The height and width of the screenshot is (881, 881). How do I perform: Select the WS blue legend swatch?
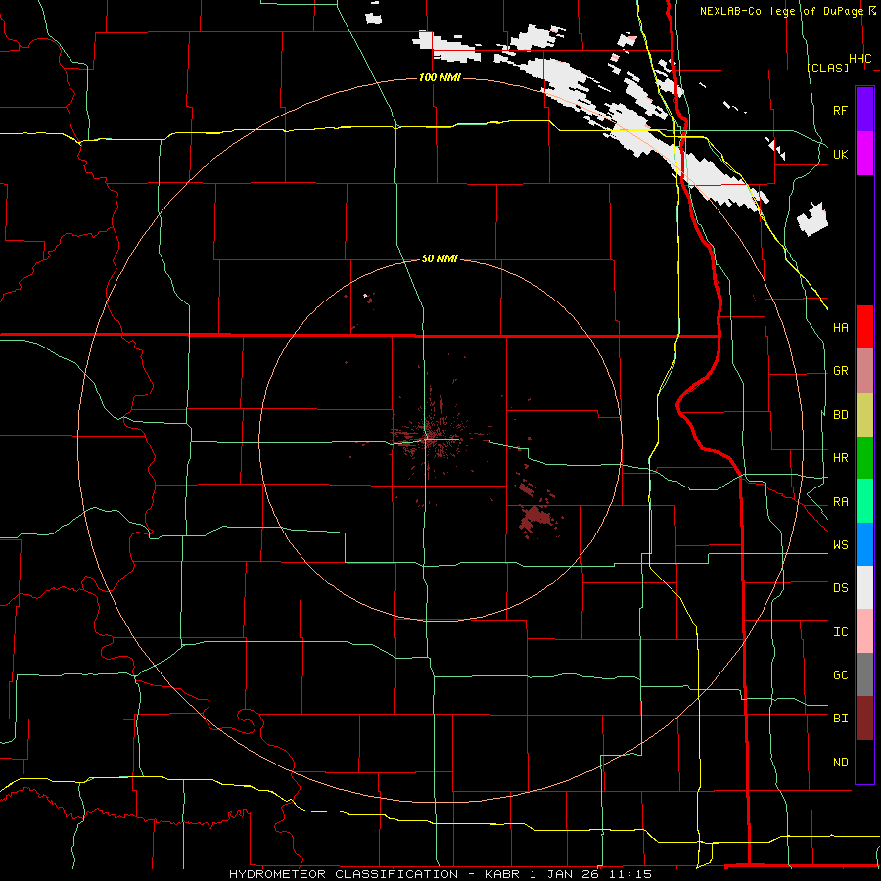[864, 544]
